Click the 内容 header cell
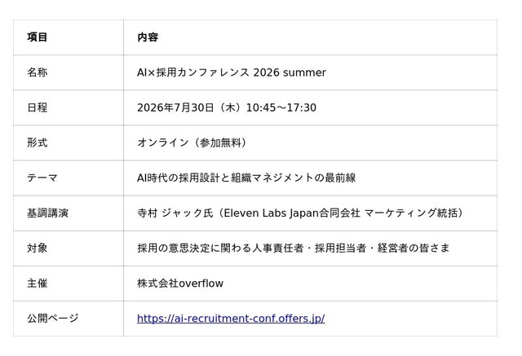The height and width of the screenshot is (356, 522). pos(148,37)
